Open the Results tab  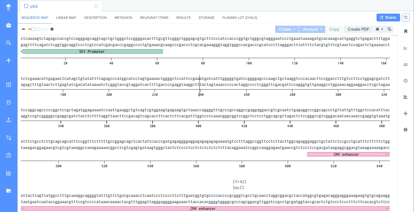pyautogui.click(x=183, y=18)
